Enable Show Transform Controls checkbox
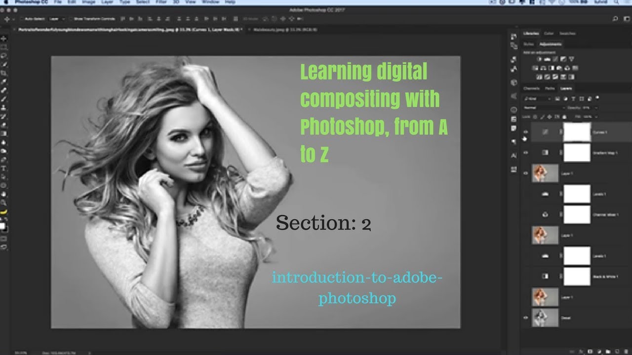The image size is (632, 355). [x=71, y=19]
